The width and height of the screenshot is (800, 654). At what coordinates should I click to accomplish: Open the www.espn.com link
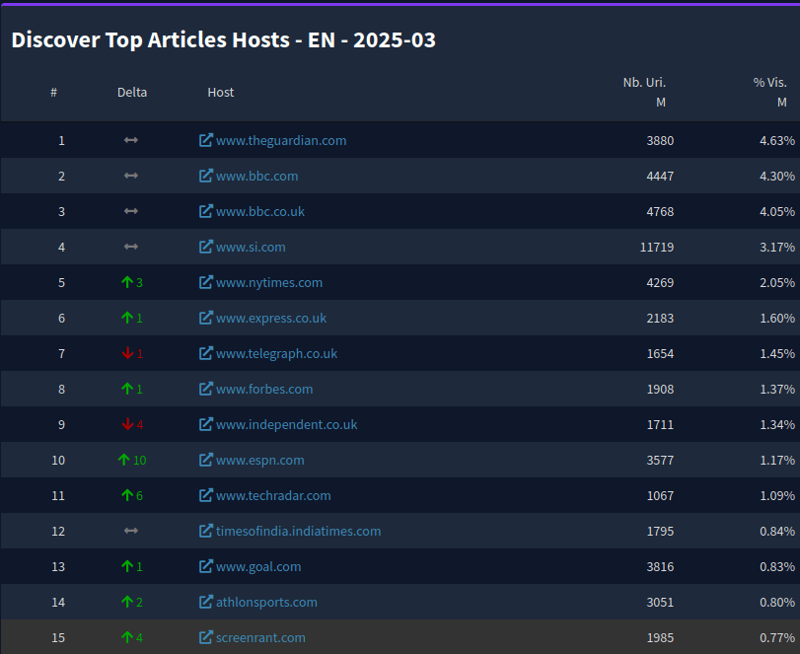259,460
